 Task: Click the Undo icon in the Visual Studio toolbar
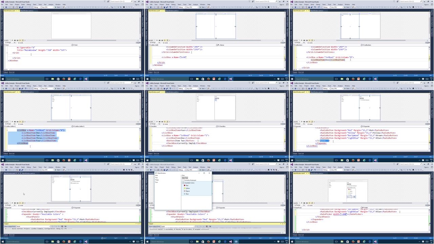click(25, 7)
